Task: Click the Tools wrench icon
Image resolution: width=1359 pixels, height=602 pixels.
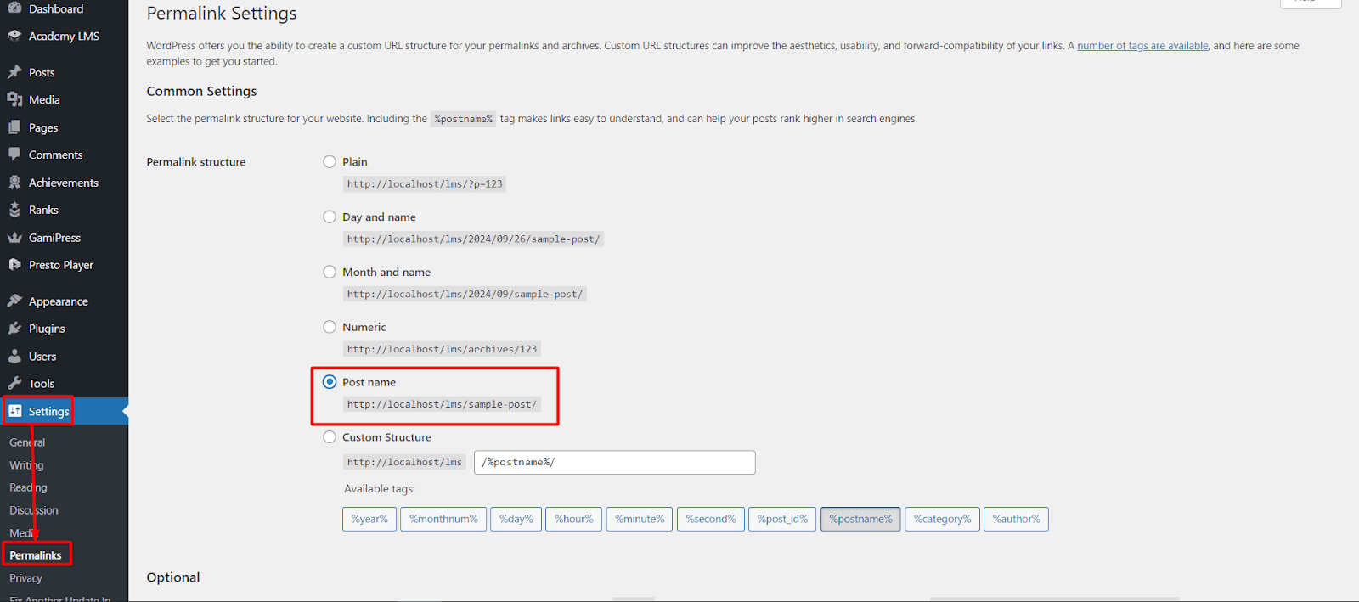Action: [14, 384]
